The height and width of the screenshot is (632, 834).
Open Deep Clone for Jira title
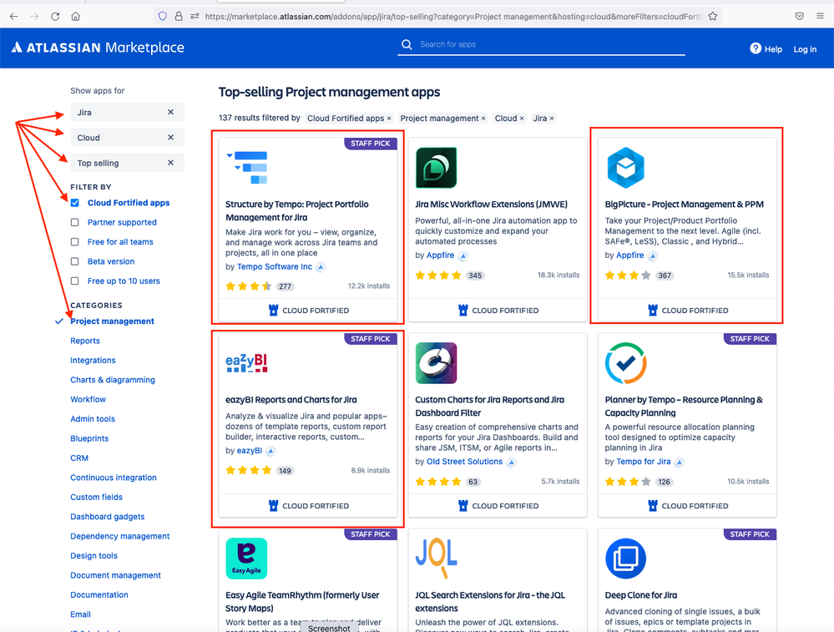(x=641, y=595)
